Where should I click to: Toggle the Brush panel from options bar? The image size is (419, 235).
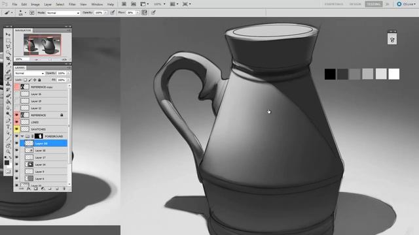[x=31, y=12]
